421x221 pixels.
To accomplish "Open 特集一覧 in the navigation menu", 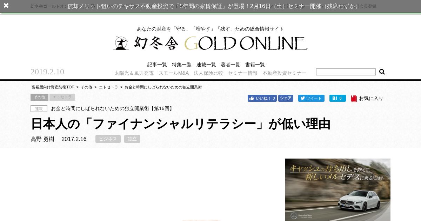I will click(x=182, y=65).
